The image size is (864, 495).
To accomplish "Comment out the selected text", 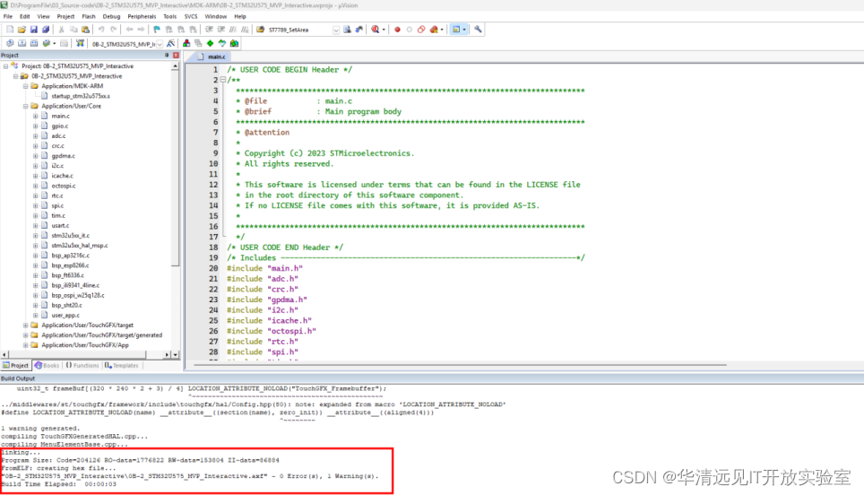I will tap(233, 30).
